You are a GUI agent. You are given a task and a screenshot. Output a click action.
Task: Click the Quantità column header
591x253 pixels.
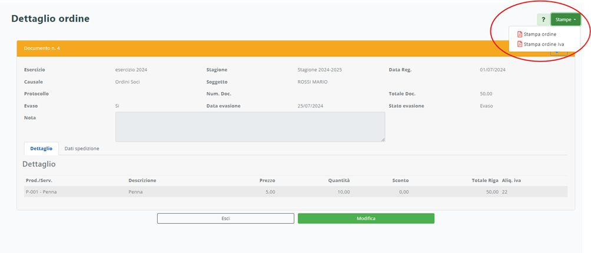point(338,180)
